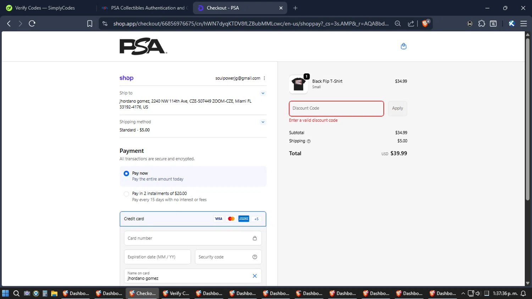Focus the Card number input
The height and width of the screenshot is (299, 532).
tap(193, 238)
